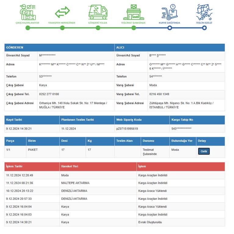Screen dimensions: 234x234
Task: Click the Teslim Edildi hands icon
Action: pyautogui.click(x=204, y=12)
